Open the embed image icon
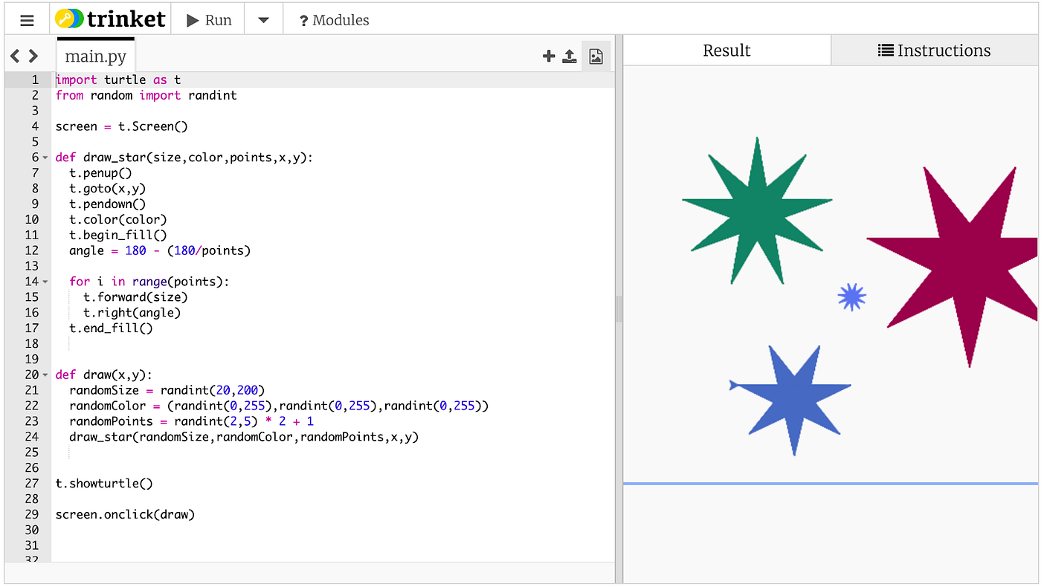This screenshot has height=587, width=1041. 596,56
